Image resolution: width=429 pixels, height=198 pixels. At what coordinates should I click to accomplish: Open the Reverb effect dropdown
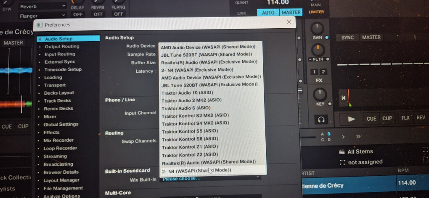pyautogui.click(x=42, y=6)
